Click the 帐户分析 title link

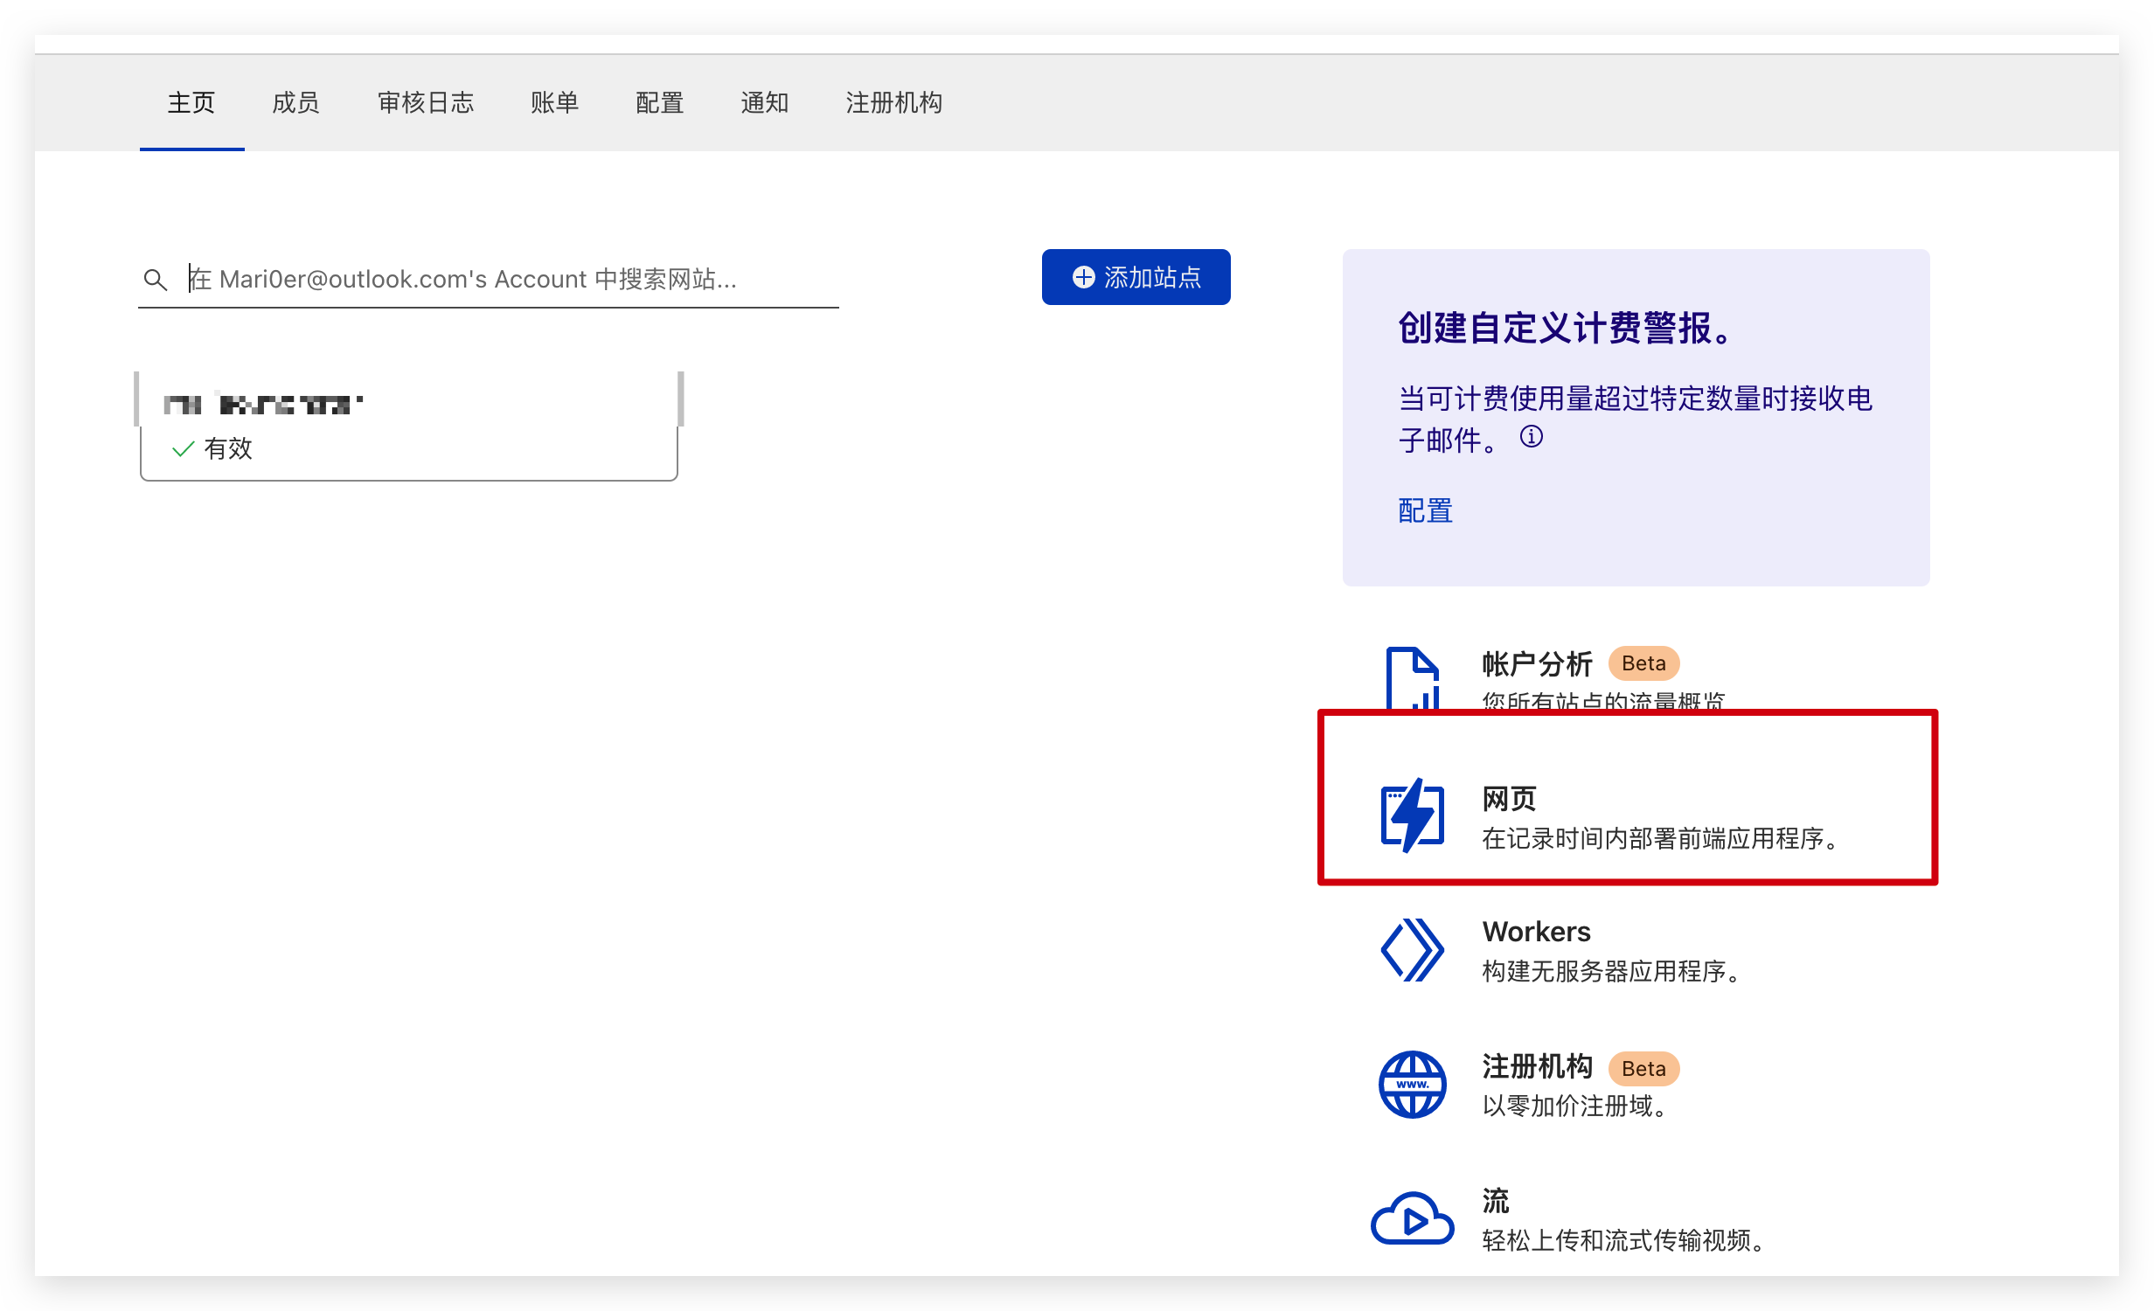pos(1537,664)
